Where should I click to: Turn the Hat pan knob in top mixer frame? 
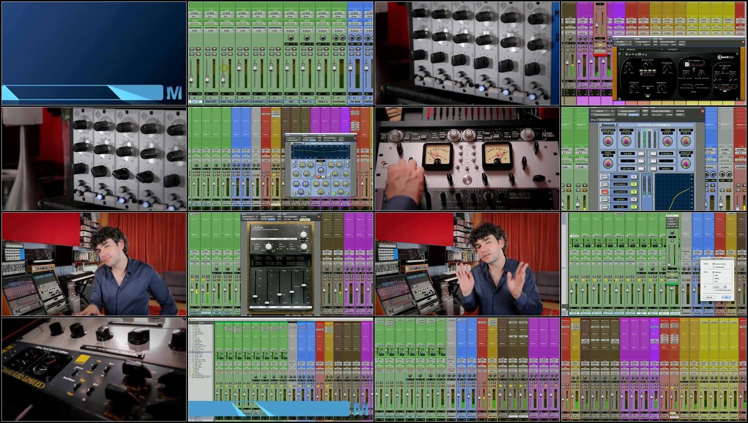291,38
